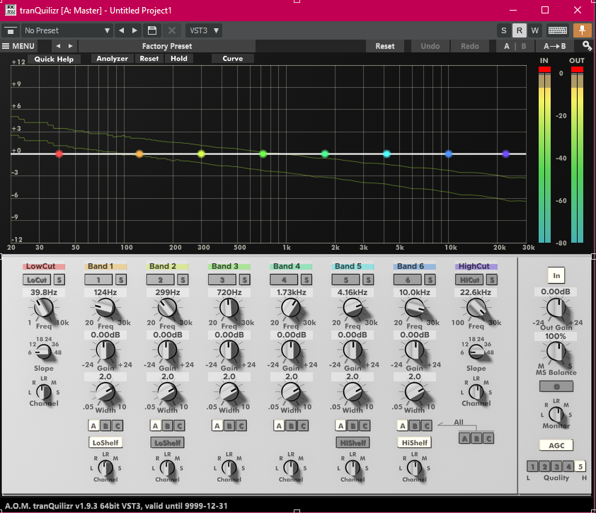Click the Redo button

470,46
